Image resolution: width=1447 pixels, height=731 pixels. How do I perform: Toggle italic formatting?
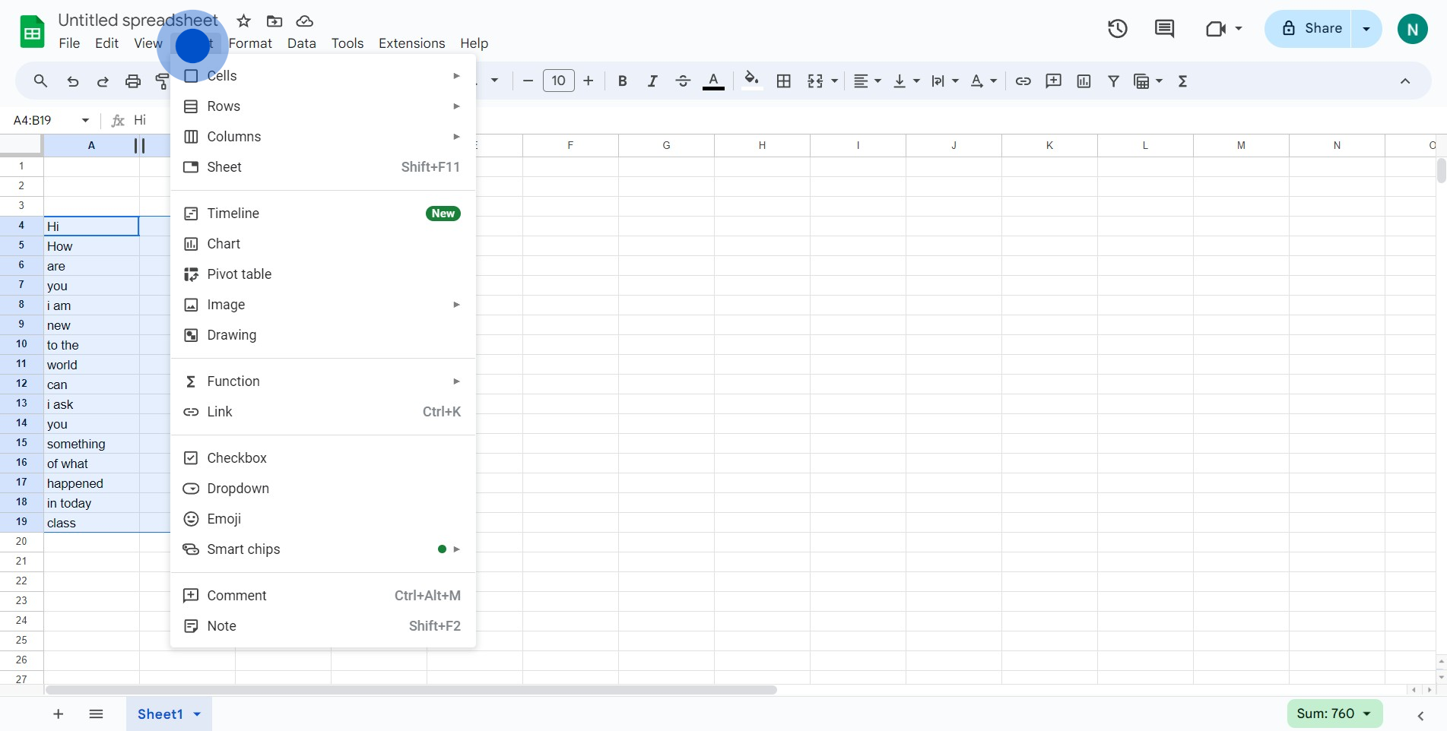click(652, 81)
